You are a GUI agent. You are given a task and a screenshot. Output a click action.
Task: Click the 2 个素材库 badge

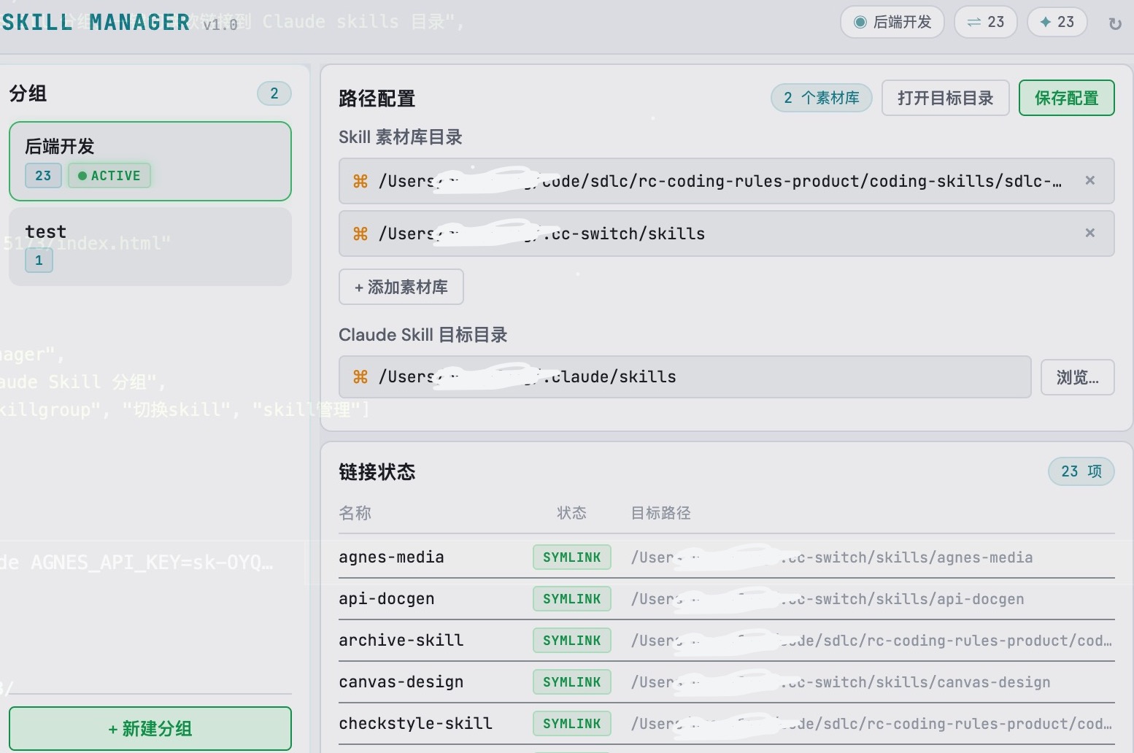822,98
